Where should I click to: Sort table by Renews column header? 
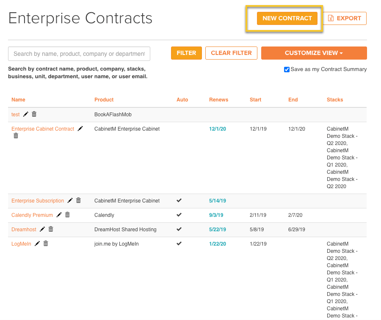pyautogui.click(x=218, y=100)
